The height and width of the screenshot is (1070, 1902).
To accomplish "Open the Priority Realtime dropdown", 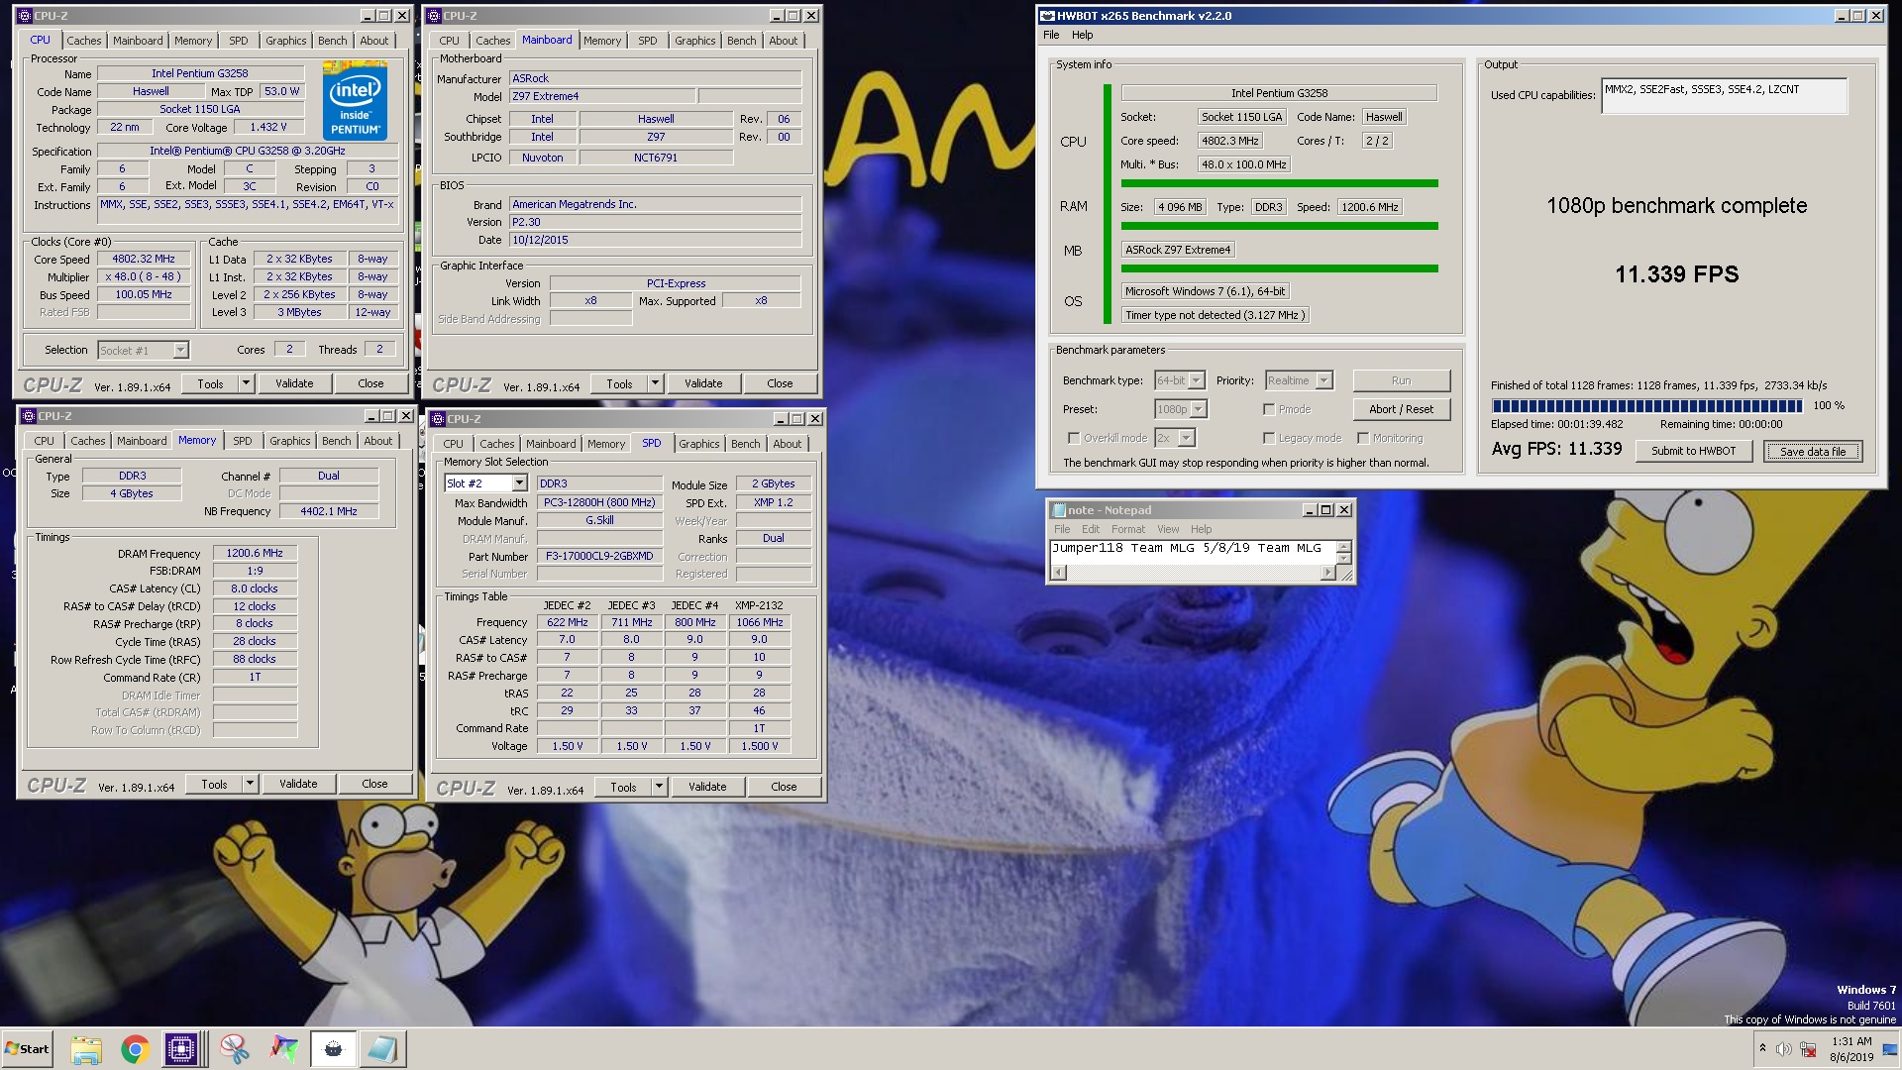I will click(1324, 380).
